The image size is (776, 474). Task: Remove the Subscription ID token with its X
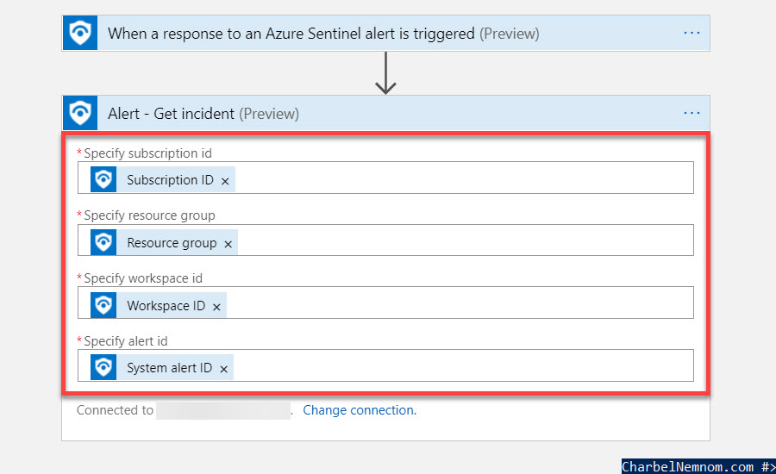225,181
